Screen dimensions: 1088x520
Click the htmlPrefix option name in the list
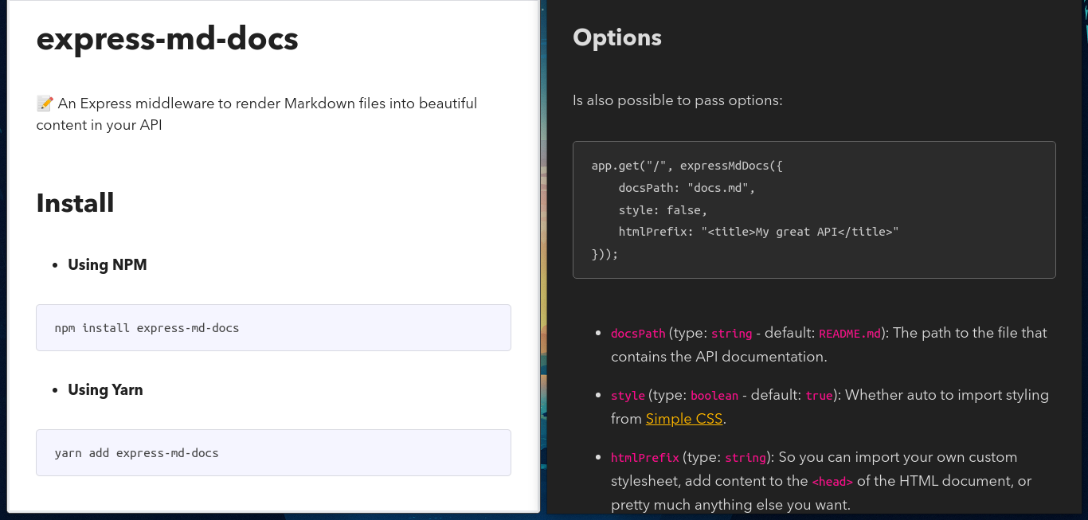pos(645,458)
